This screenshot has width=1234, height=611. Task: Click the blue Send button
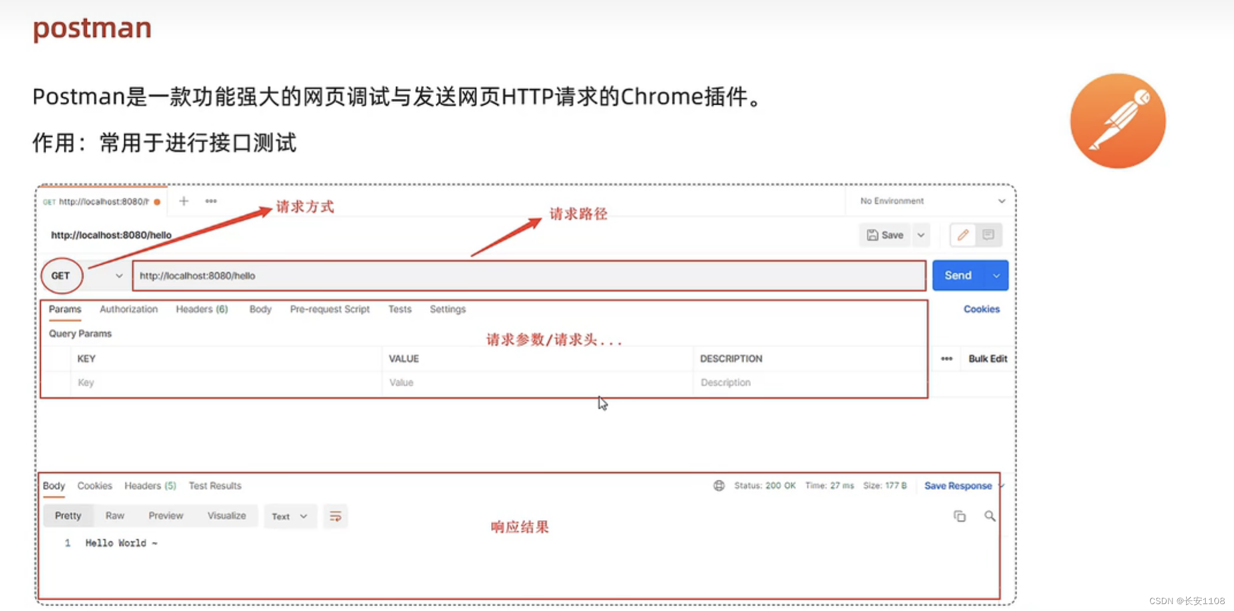959,276
